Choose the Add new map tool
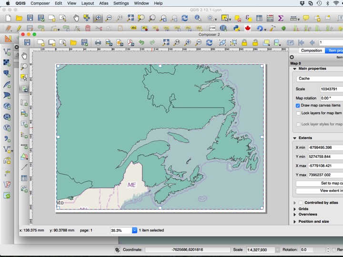The height and width of the screenshot is (257, 343). (x=24, y=102)
